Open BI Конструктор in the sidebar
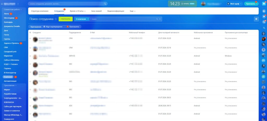Screen dimensions: 267x121 tap(10, 73)
